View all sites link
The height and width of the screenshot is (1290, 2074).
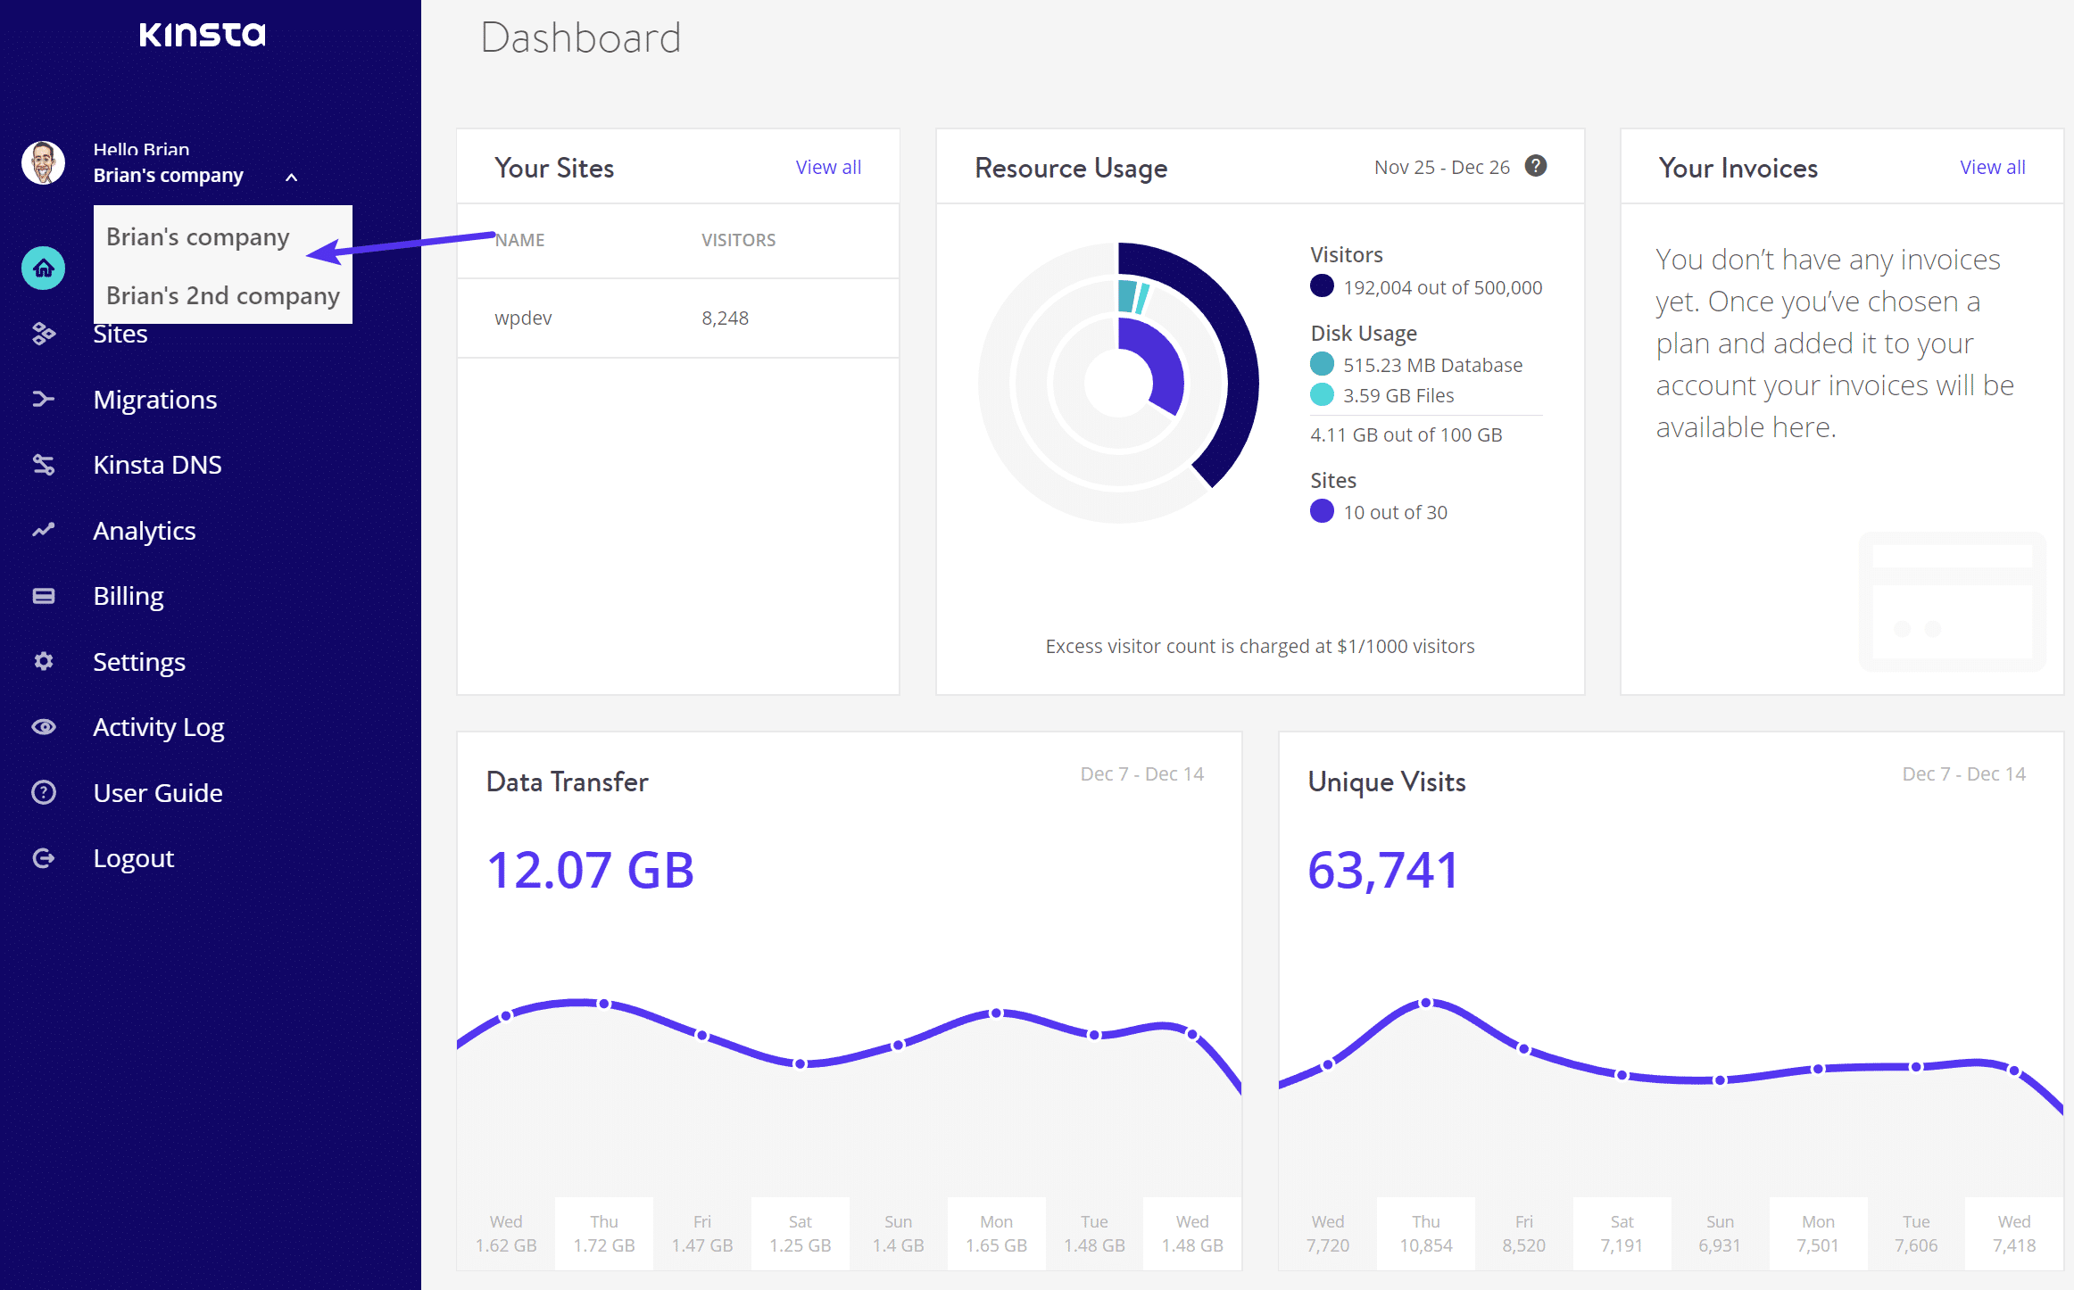click(x=828, y=168)
